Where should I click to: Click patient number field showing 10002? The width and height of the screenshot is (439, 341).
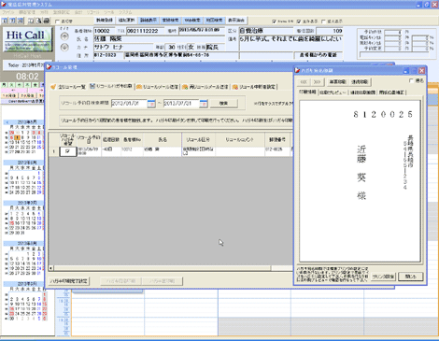click(105, 31)
